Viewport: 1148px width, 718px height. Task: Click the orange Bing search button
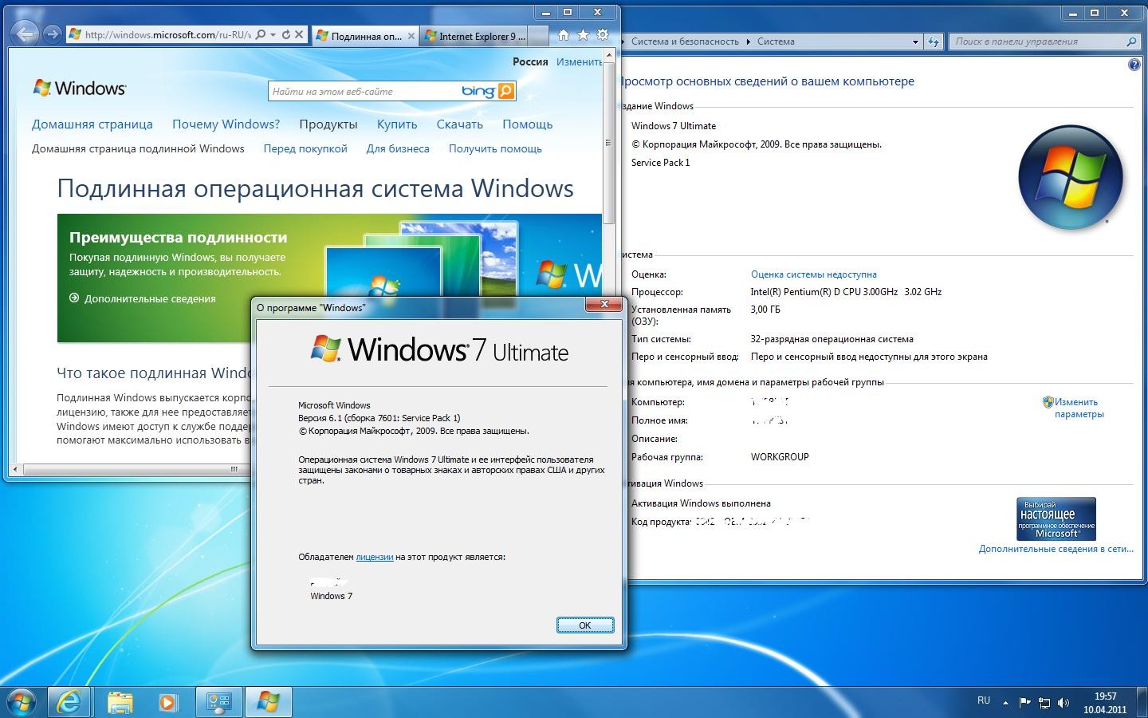506,91
